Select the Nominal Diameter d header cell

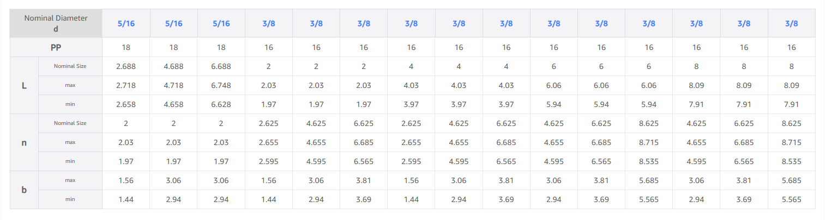[x=56, y=23]
